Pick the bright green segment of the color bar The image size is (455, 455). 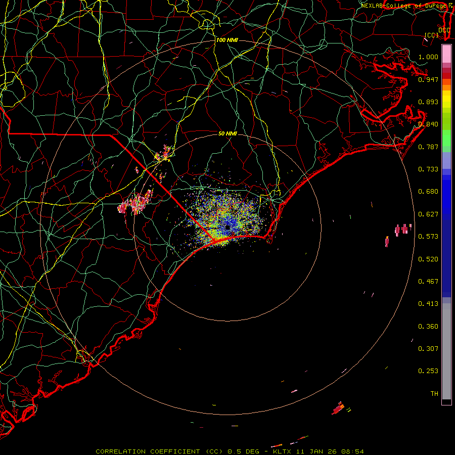tap(446, 138)
